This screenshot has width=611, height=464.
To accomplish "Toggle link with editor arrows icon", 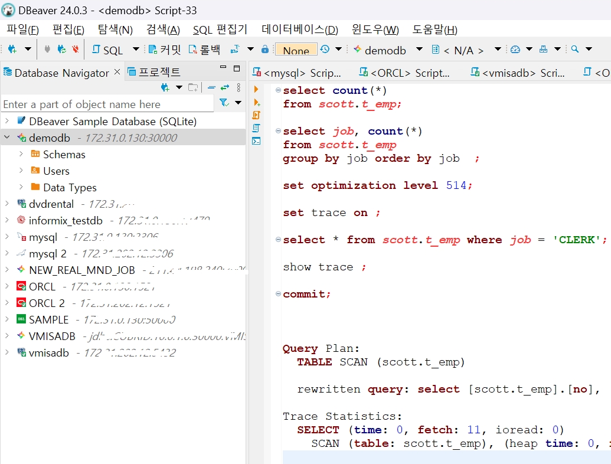I will [225, 87].
